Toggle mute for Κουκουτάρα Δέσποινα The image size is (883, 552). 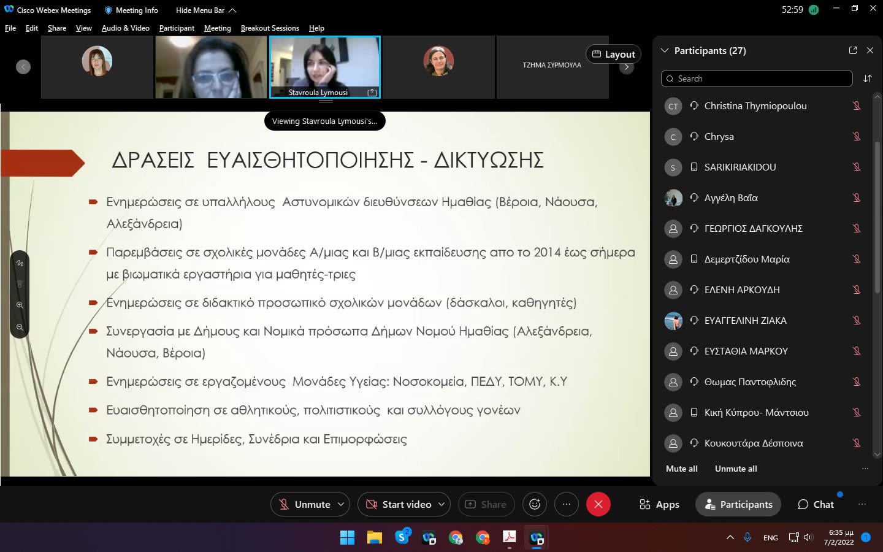(857, 443)
